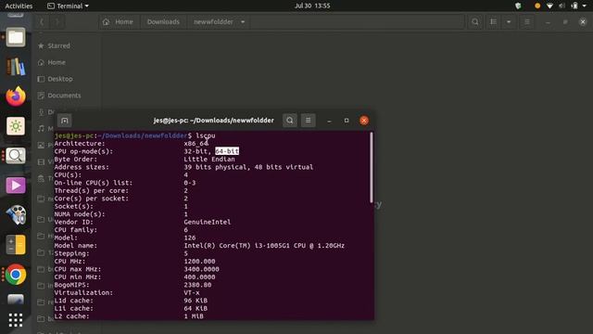Viewport: 593px width, 334px height.
Task: Open Terminal hamburger menu
Action: click(x=309, y=121)
